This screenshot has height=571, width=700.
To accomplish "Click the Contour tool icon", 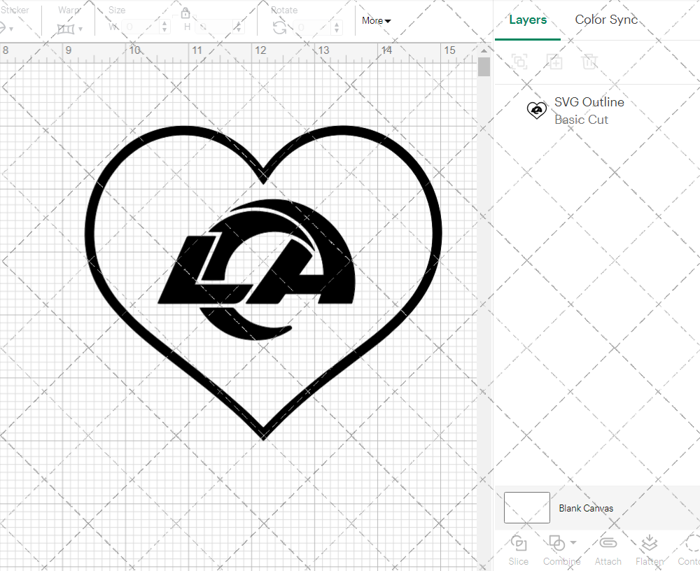I will pyautogui.click(x=692, y=543).
